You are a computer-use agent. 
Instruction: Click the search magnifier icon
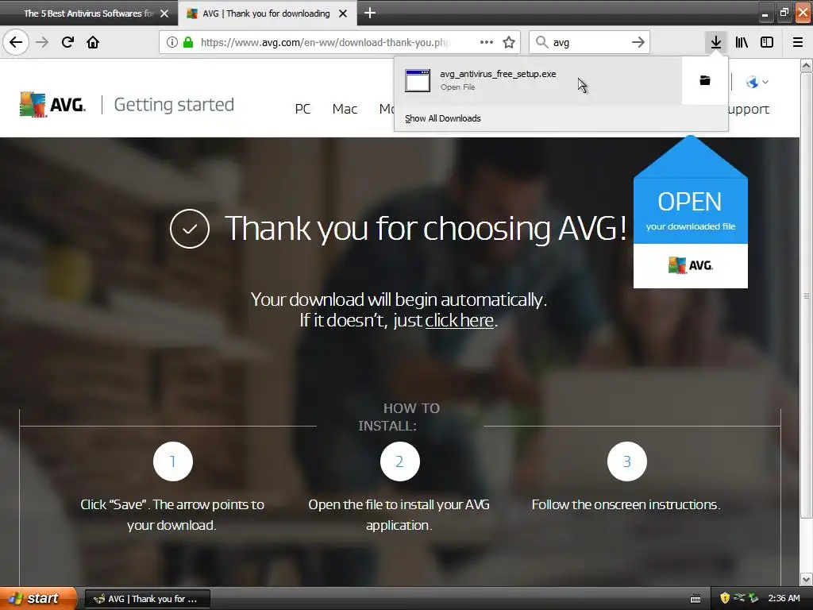(541, 42)
